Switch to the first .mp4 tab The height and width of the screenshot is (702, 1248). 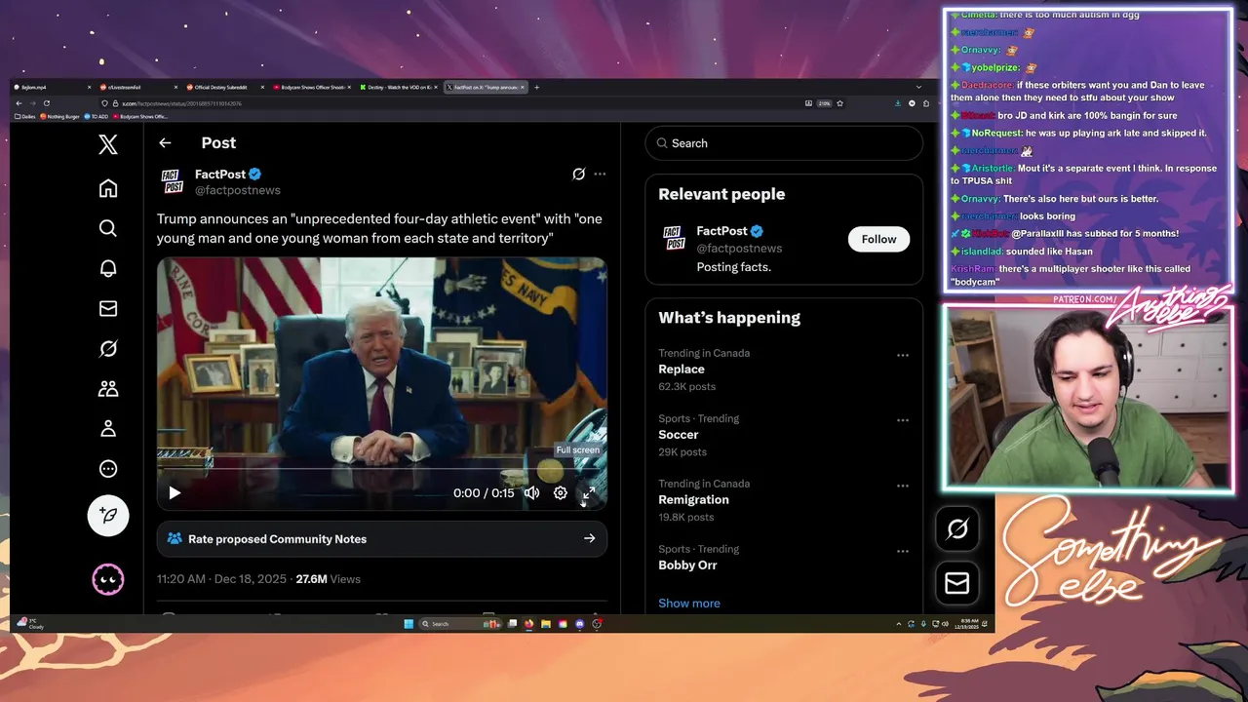pos(51,87)
